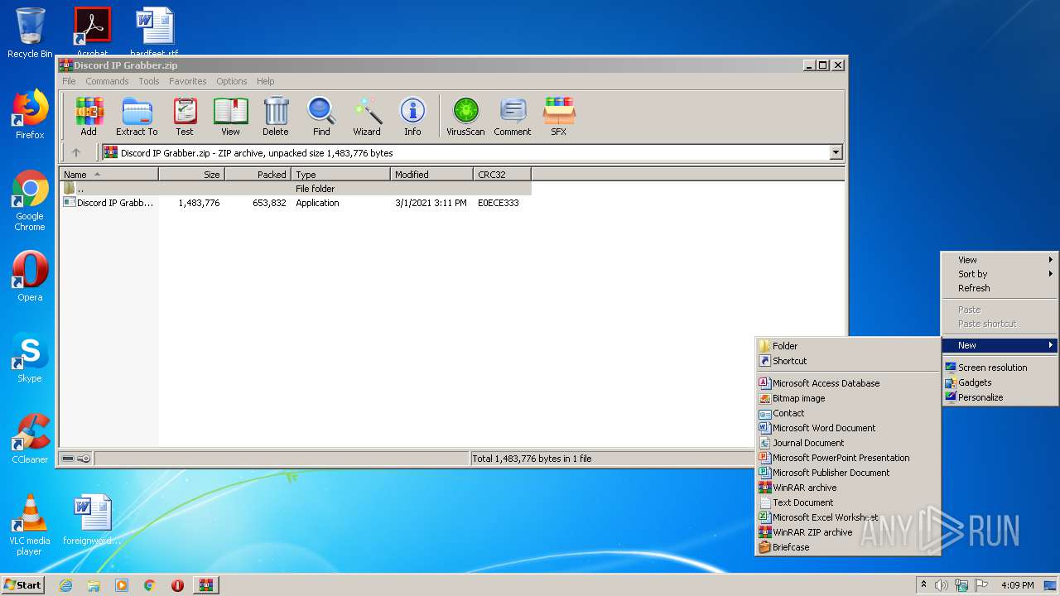
Task: Create a new Shortcut
Action: [x=848, y=361]
